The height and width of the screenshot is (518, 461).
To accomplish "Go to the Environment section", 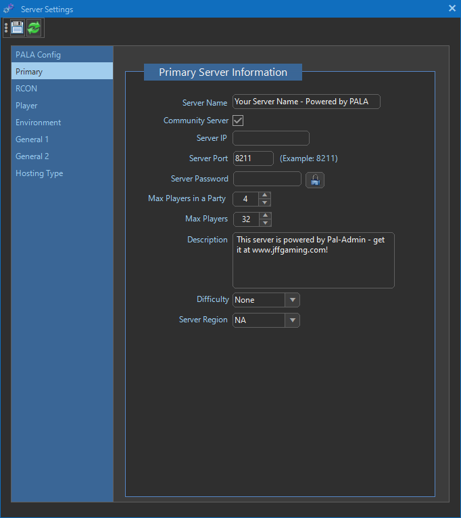I will [x=38, y=123].
